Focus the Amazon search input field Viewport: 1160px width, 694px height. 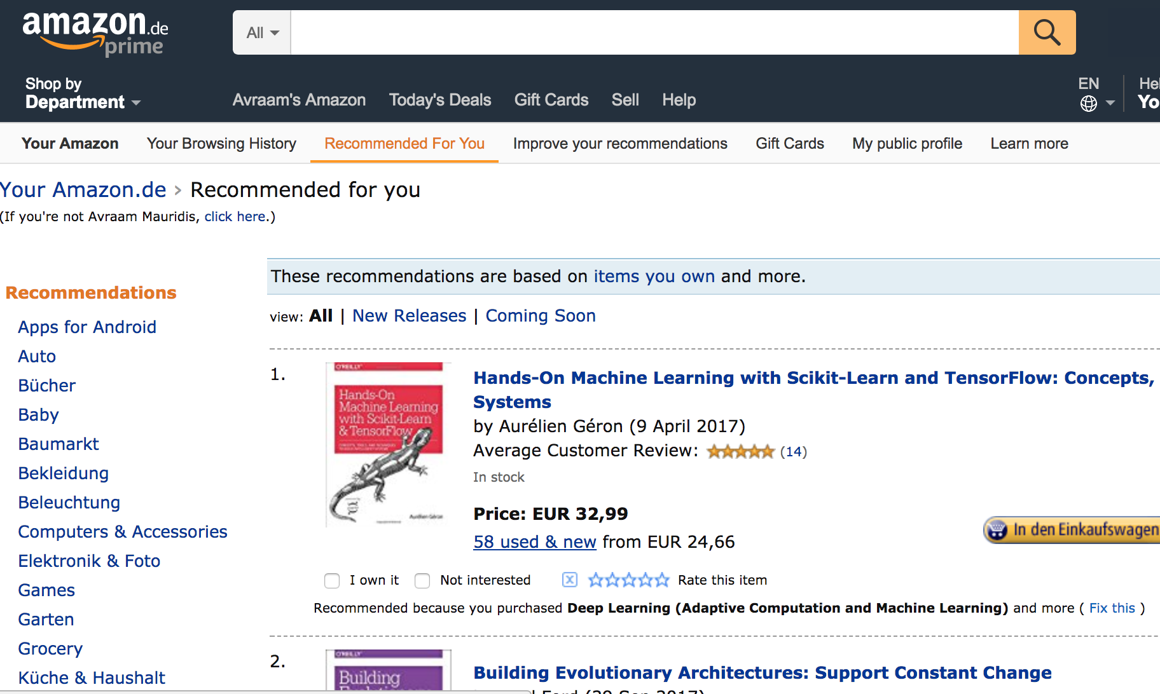click(654, 32)
